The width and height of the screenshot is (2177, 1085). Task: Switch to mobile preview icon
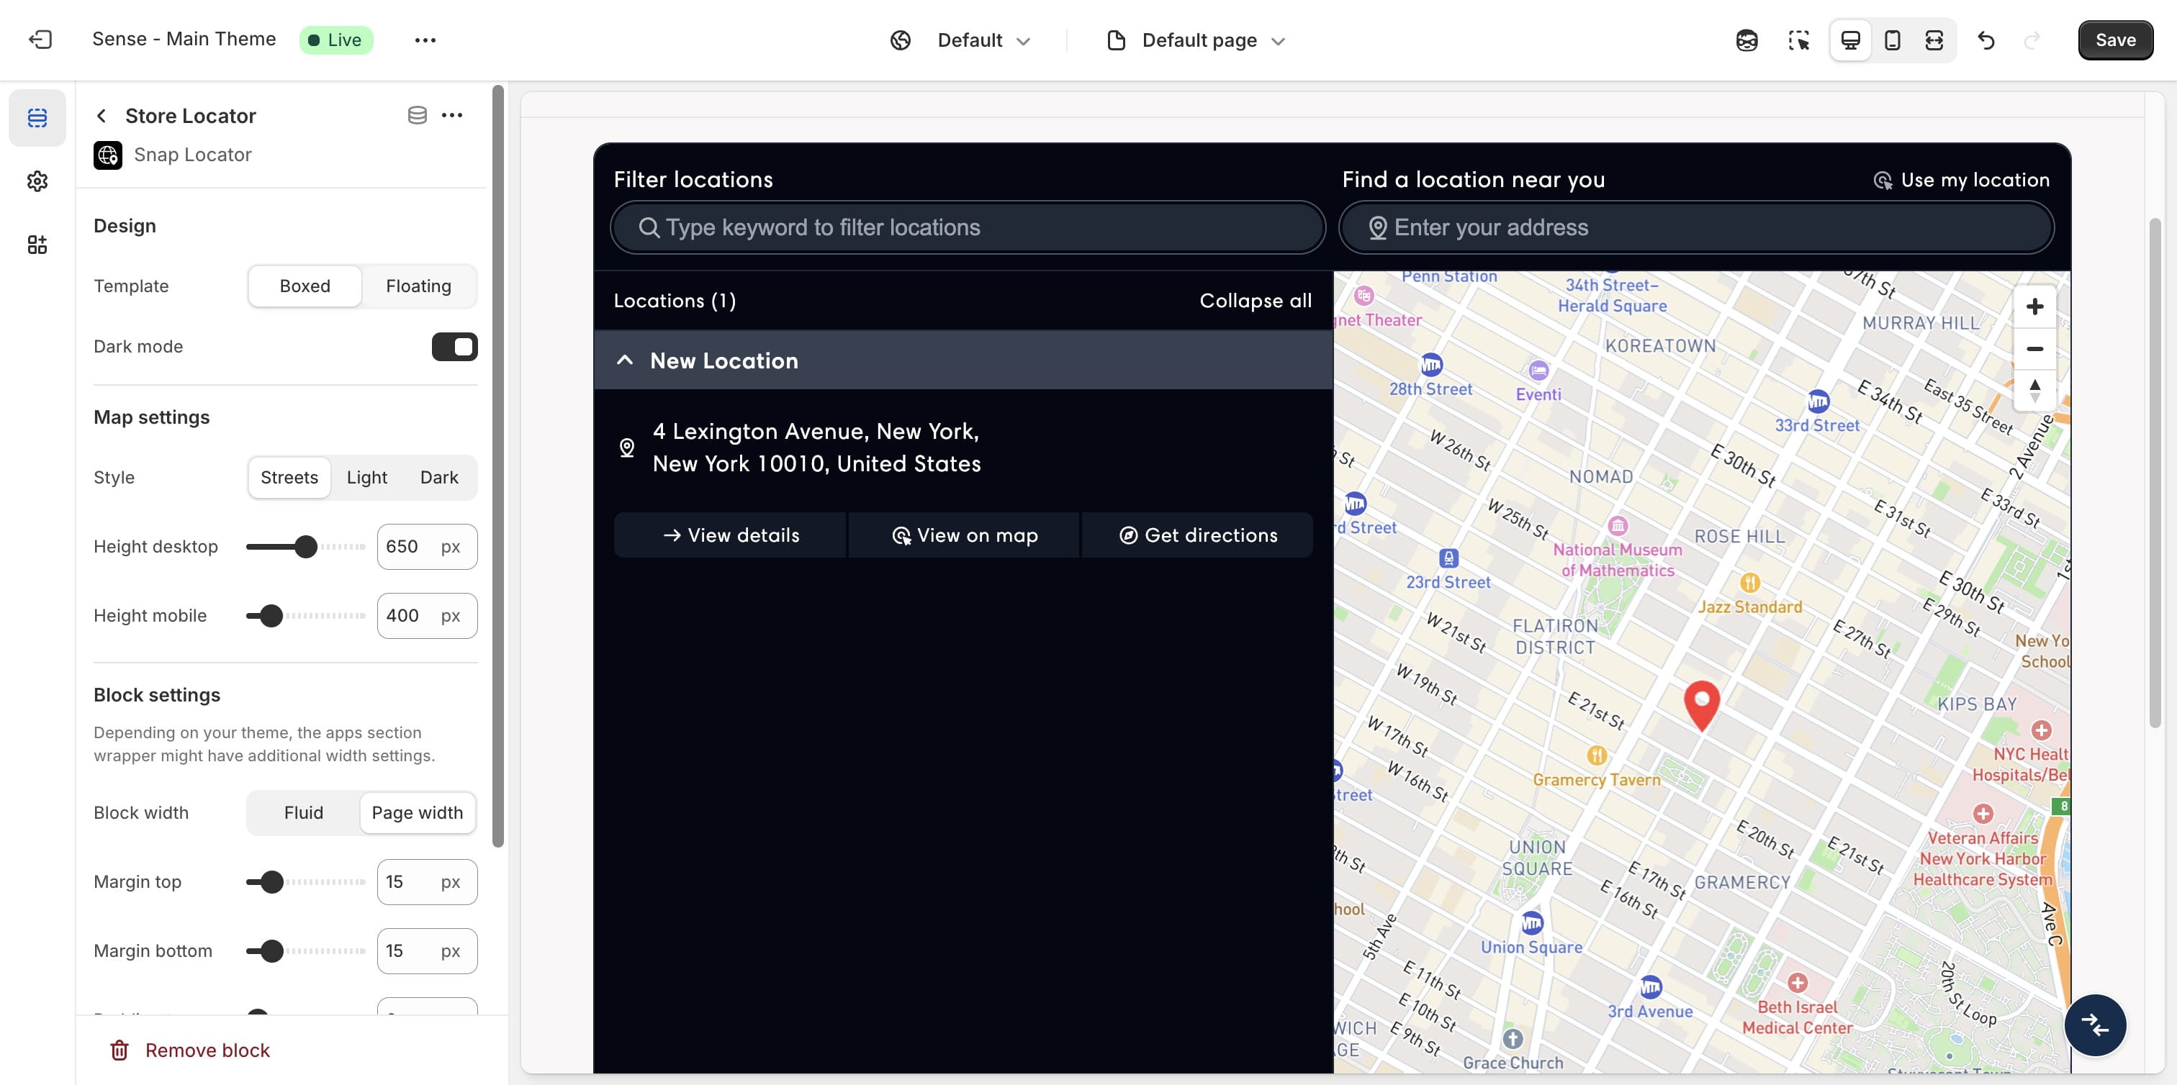coord(1892,40)
